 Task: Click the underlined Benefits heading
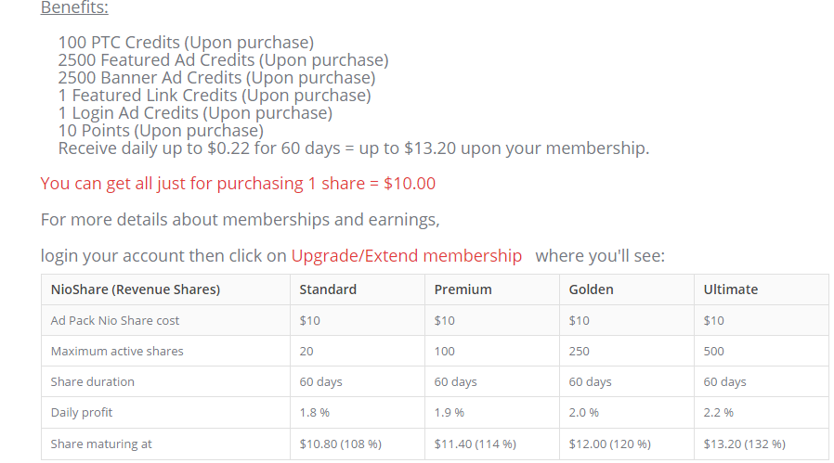click(74, 7)
